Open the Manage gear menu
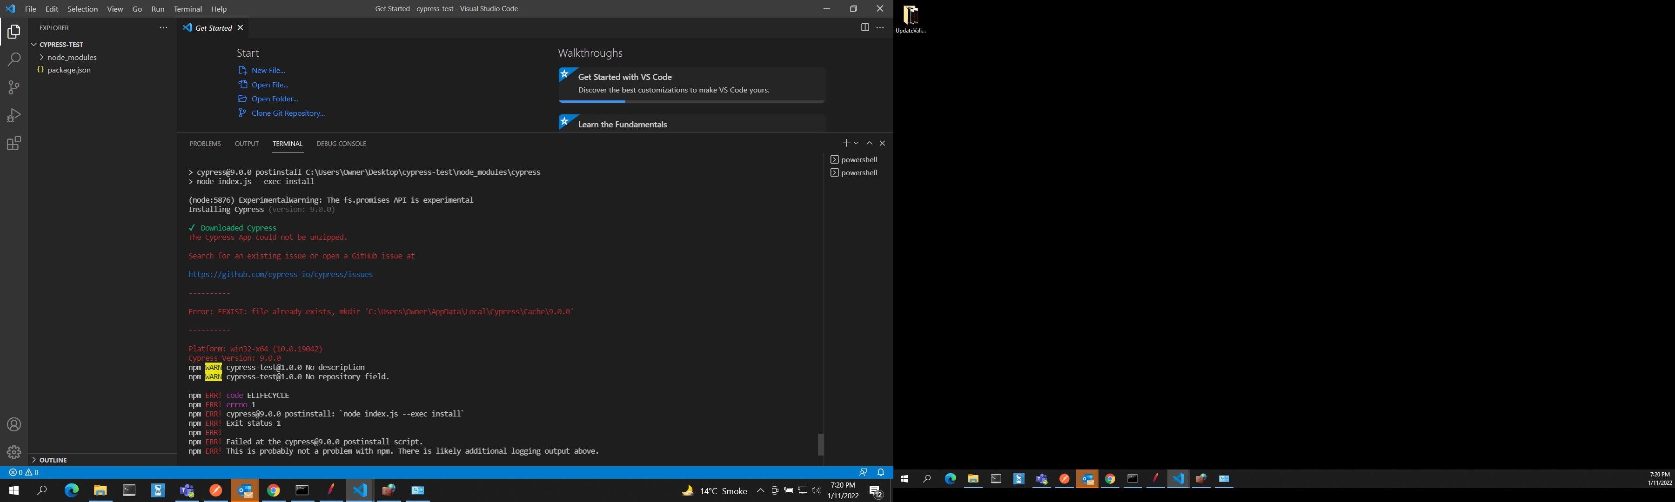 13,452
